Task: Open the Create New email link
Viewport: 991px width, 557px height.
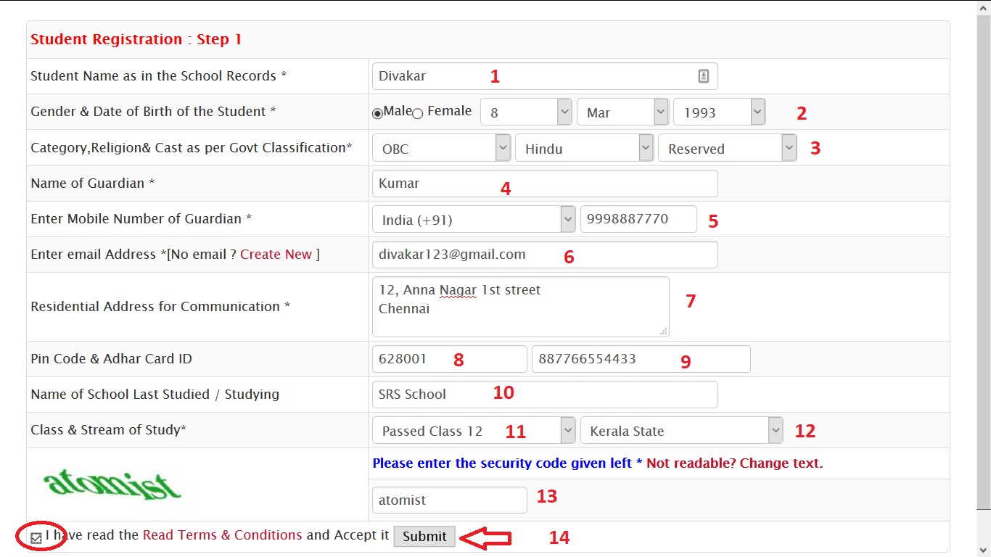Action: click(276, 255)
